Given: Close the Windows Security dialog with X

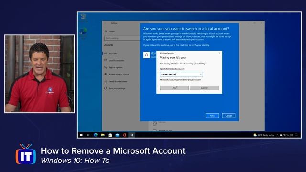Looking at the screenshot, I should (219, 53).
